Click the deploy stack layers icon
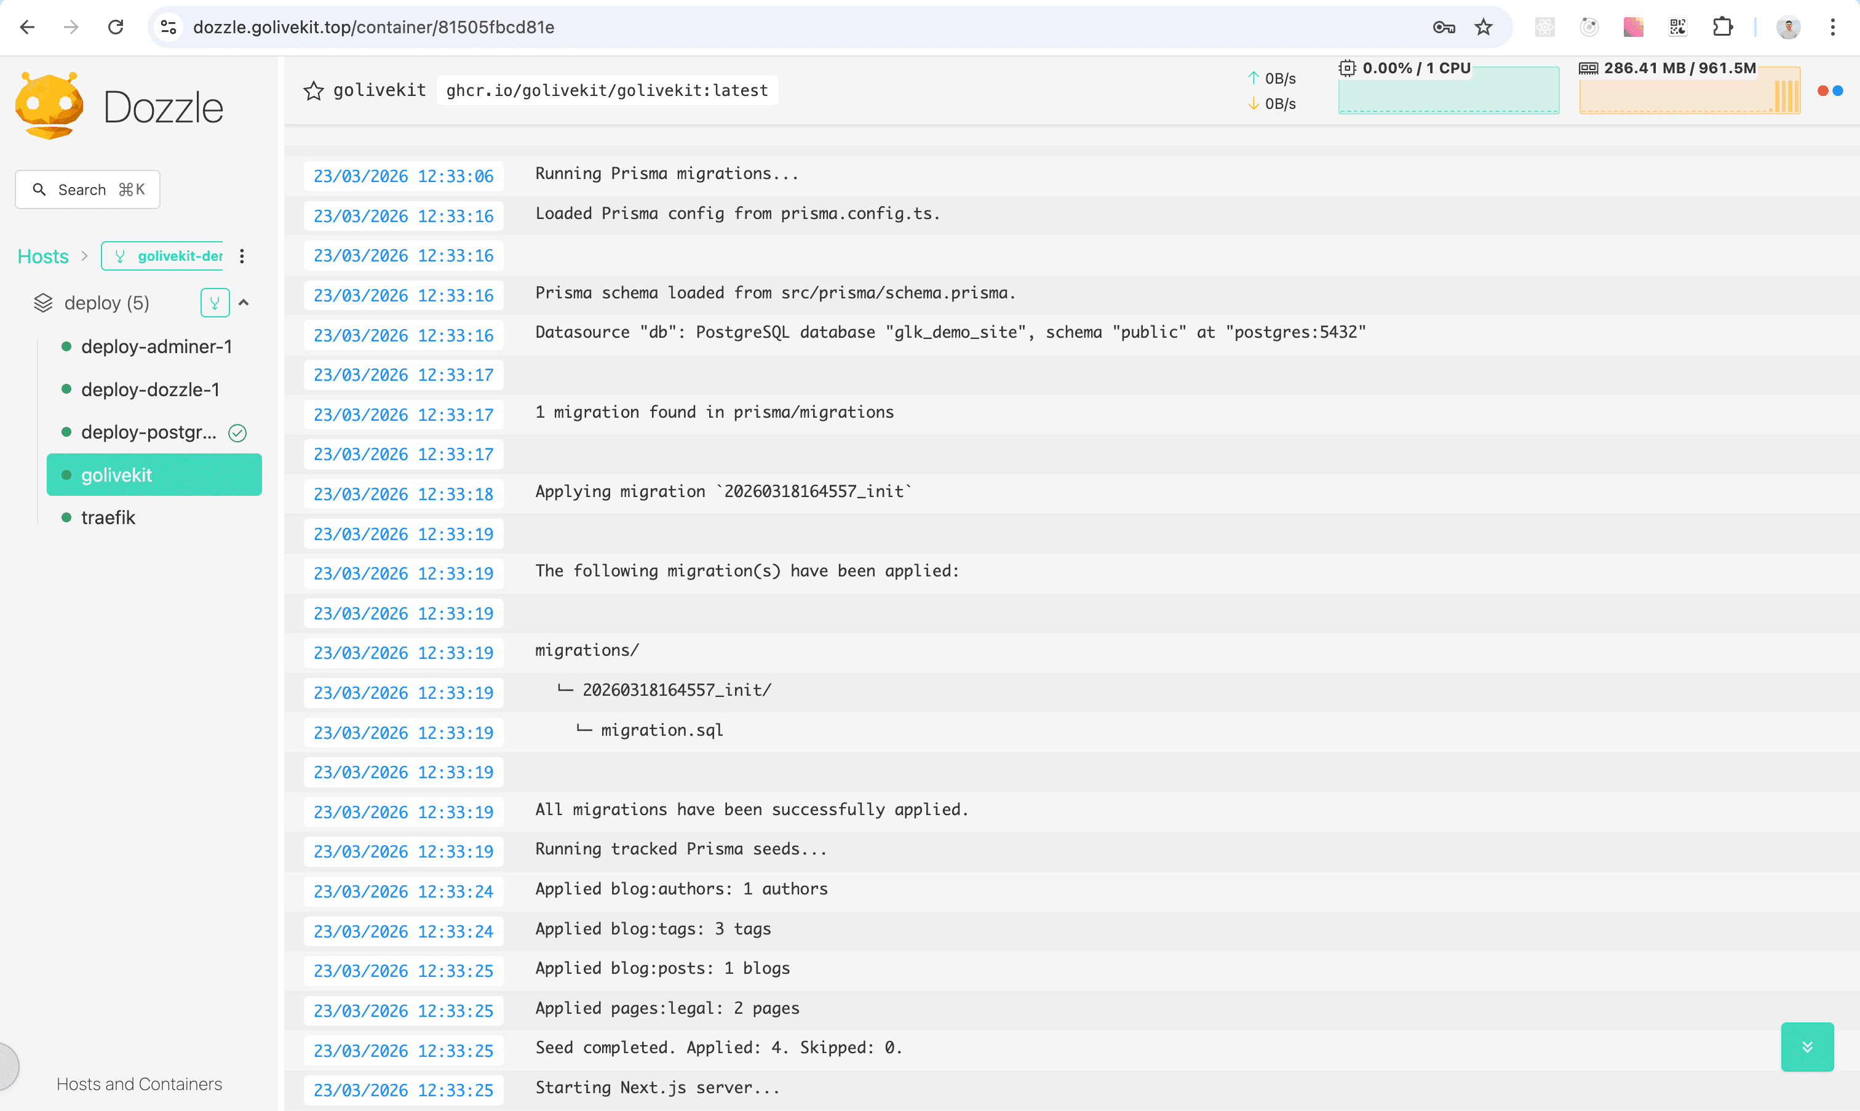Viewport: 1860px width, 1111px height. point(44,303)
